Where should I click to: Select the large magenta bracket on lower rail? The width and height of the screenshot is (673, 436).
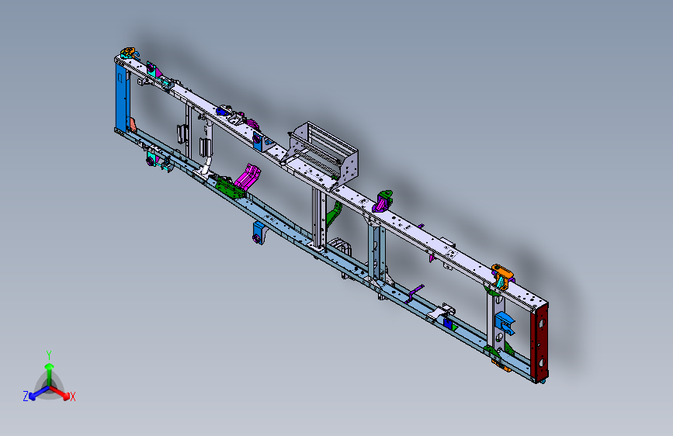point(247,176)
